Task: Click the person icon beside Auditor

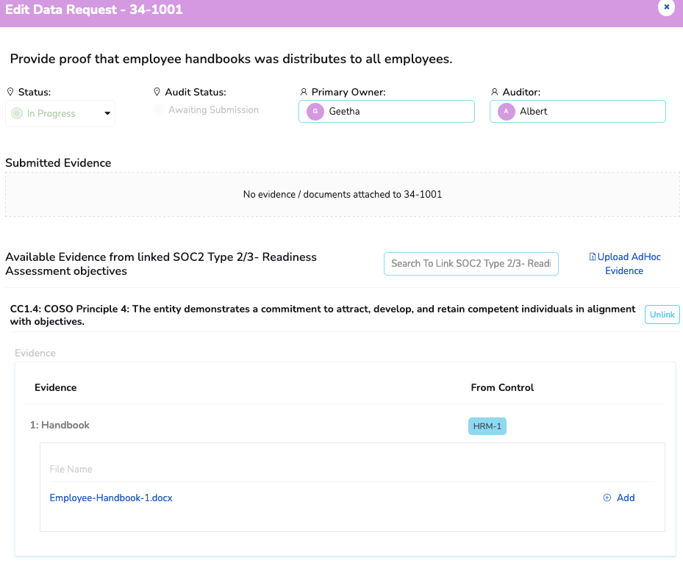Action: (x=495, y=91)
